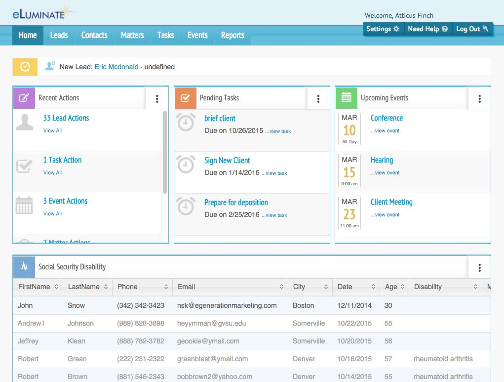Open Settings with the gear button
Screen dimensions: 504x382
[x=383, y=29]
